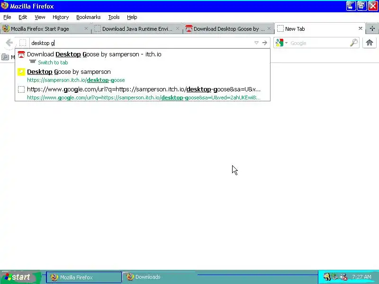Click the site identity icon in address bar
379x284 pixels.
pyautogui.click(x=23, y=43)
